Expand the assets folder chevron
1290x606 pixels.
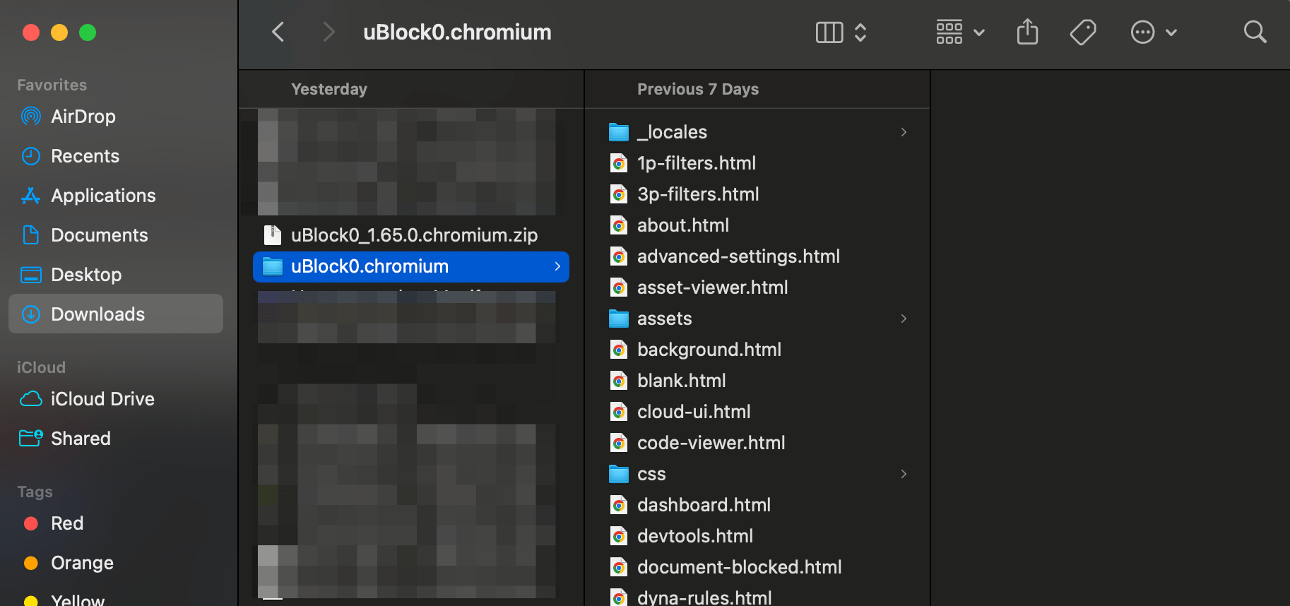(x=904, y=319)
